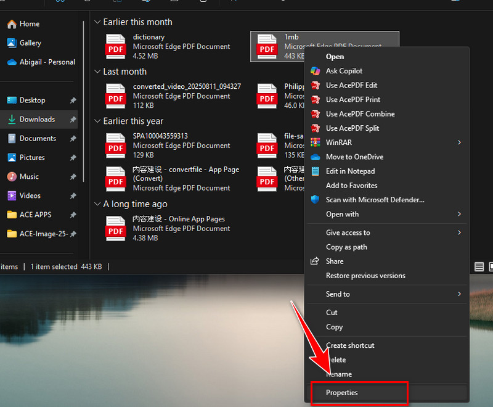Viewport: 493px width, 407px height.
Task: Unpin Videos using its pin icon
Action: click(73, 195)
